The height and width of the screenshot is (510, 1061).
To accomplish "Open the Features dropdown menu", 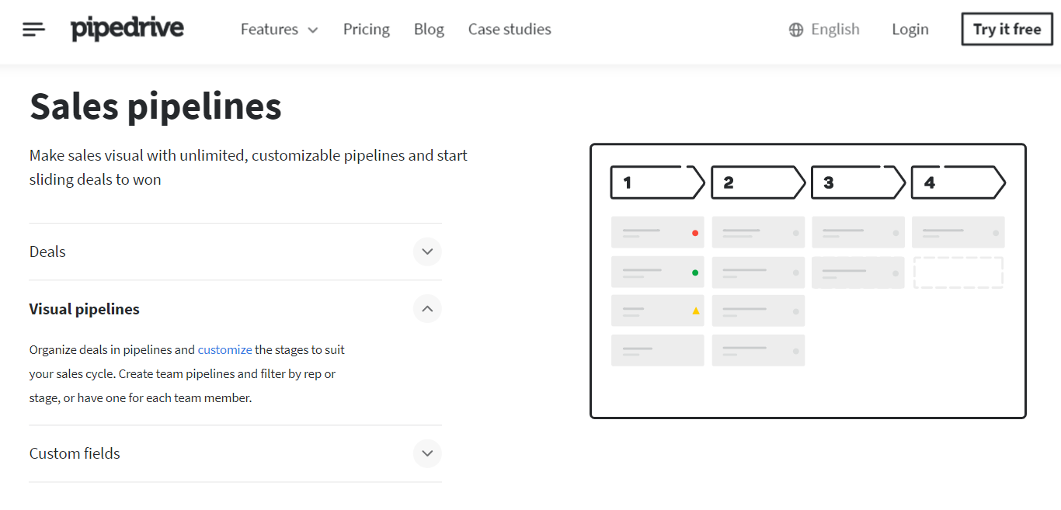I will [280, 29].
